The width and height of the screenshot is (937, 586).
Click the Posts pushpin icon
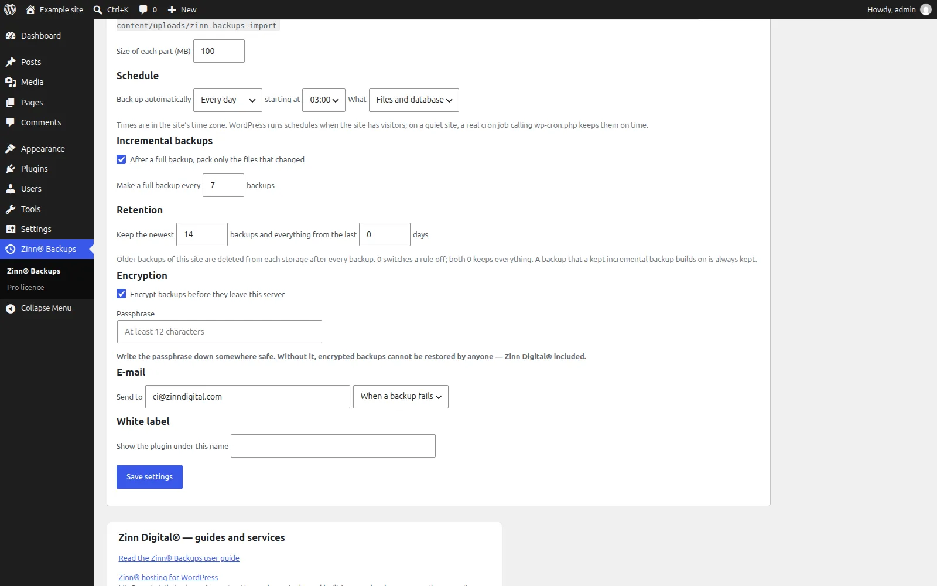click(x=11, y=62)
